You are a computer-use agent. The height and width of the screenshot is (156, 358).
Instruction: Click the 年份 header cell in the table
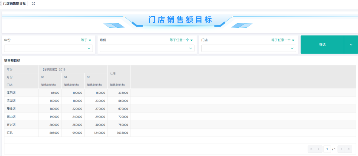pos(21,69)
